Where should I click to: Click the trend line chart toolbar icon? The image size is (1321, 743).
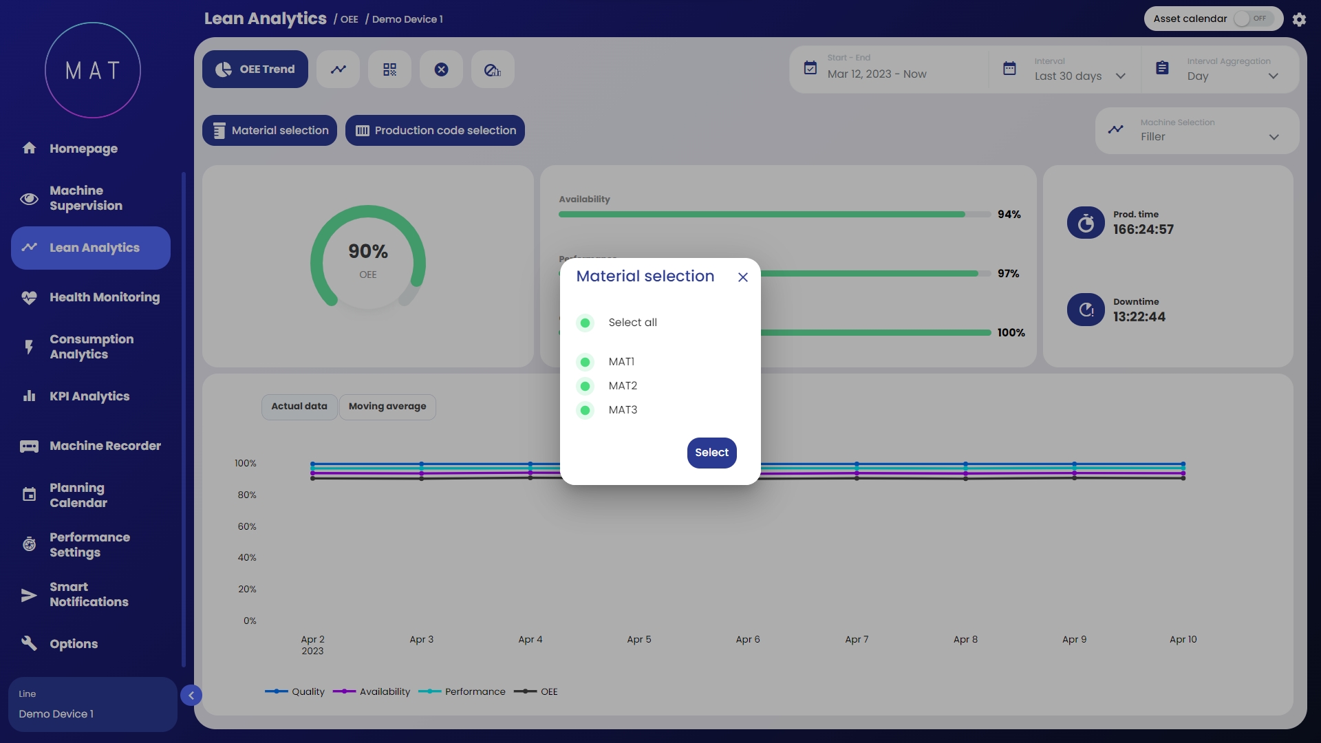point(338,69)
